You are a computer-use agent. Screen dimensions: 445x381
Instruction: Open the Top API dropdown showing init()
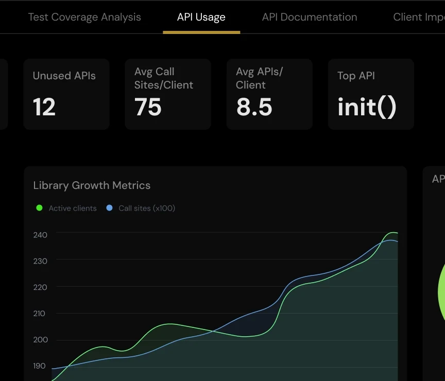[366, 107]
